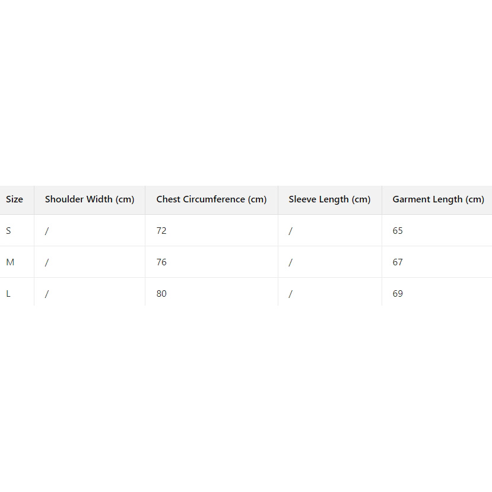Select the S size row label
492x492 pixels.
8,231
